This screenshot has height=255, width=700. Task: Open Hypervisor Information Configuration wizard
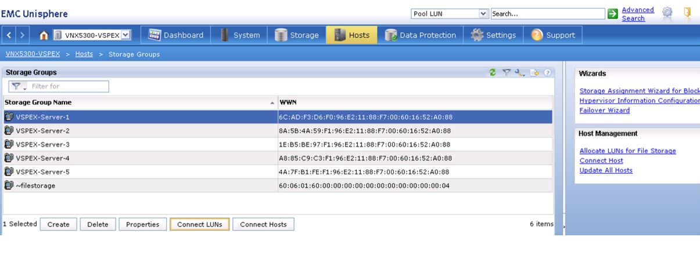(x=640, y=101)
